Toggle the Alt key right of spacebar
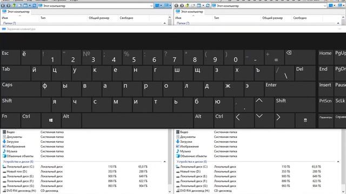This screenshot has height=194, width=346. pos(203,120)
